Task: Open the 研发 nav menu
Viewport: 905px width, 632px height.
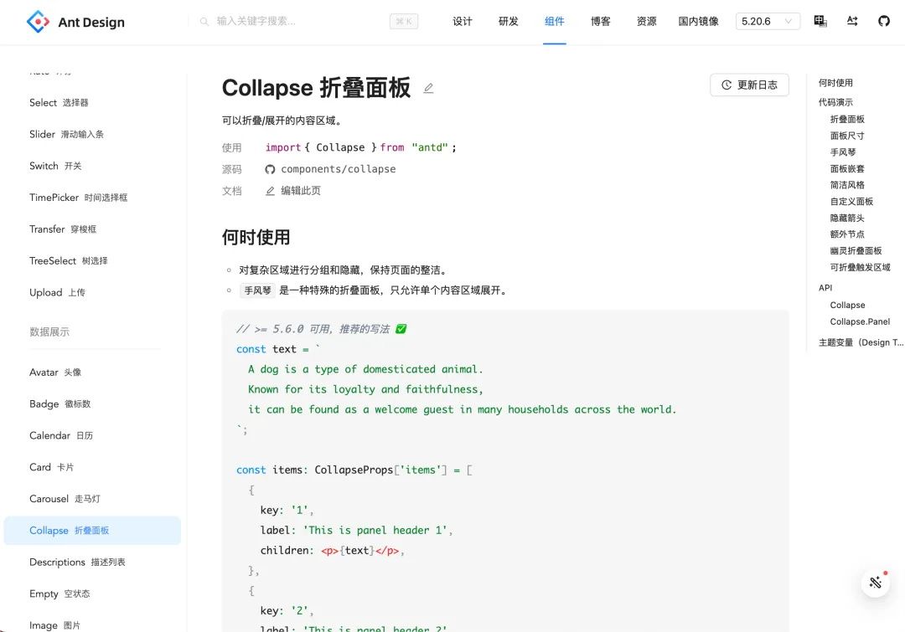Action: coord(509,21)
